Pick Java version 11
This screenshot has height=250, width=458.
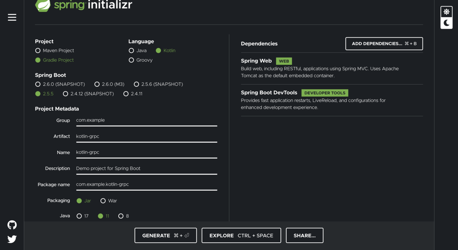click(104, 216)
